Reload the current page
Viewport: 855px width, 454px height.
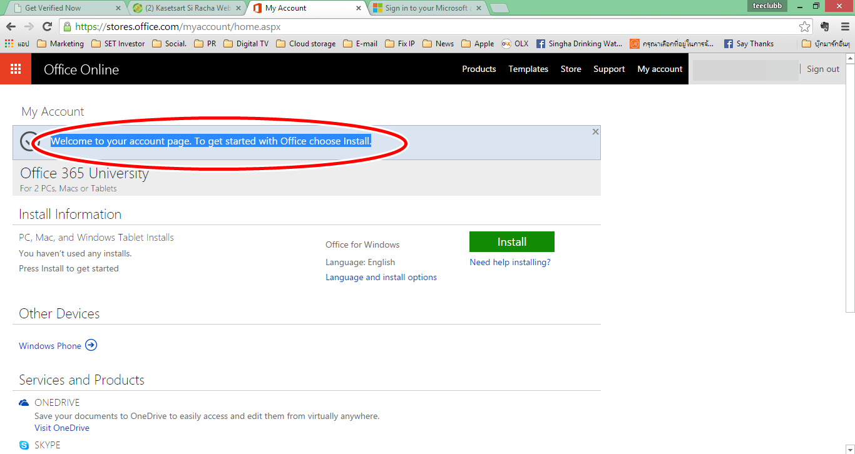[x=47, y=27]
